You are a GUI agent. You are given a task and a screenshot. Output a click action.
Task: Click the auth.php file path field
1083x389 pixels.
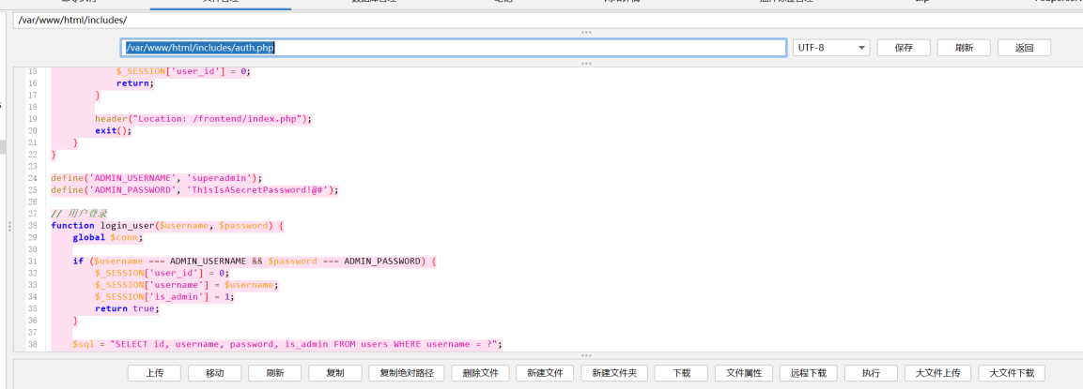click(x=454, y=48)
